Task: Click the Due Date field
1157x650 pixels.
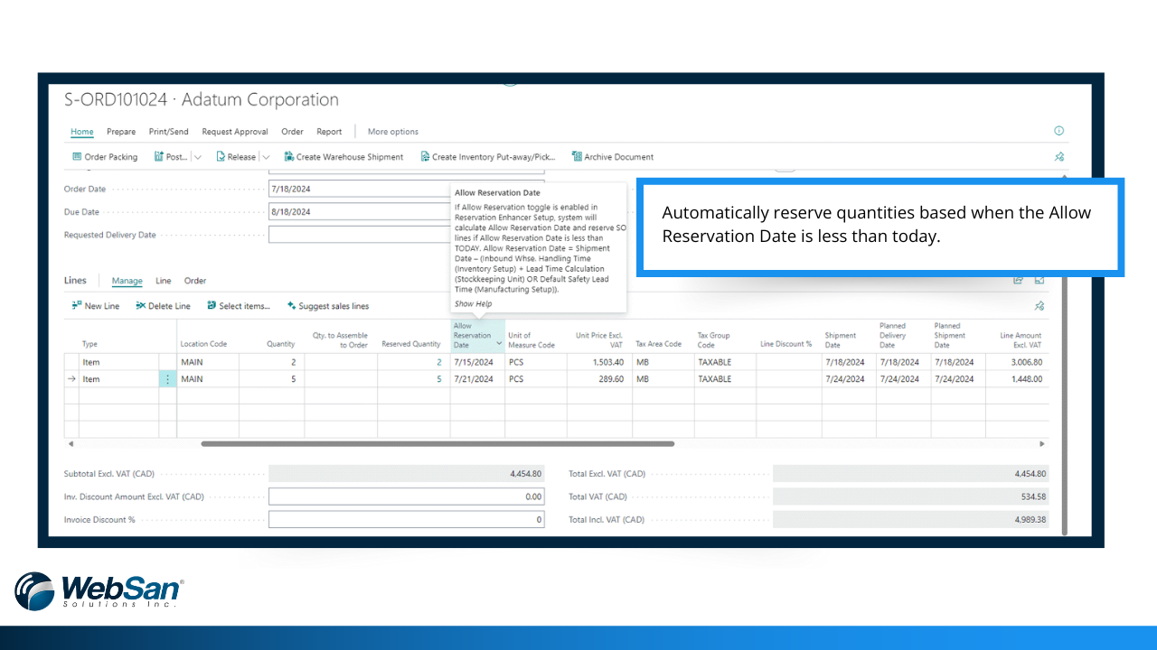Action: [407, 212]
